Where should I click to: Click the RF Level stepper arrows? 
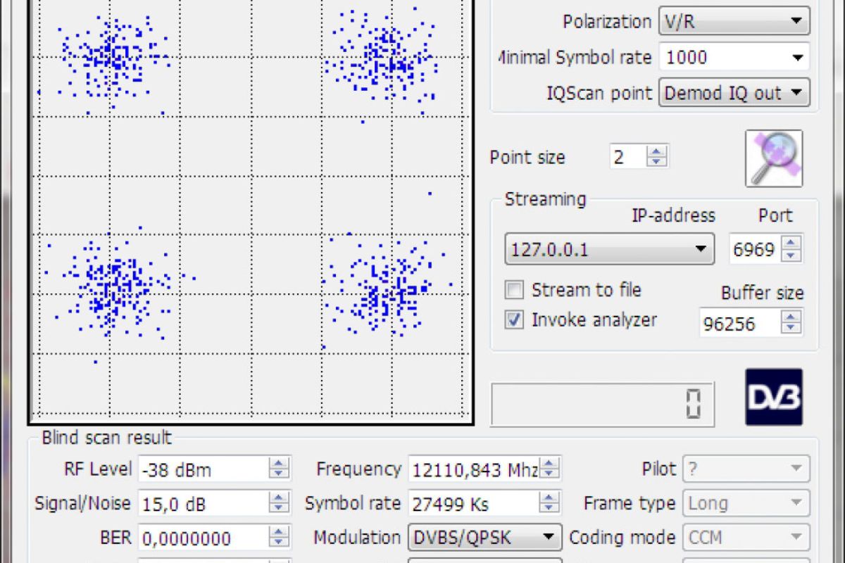(280, 469)
